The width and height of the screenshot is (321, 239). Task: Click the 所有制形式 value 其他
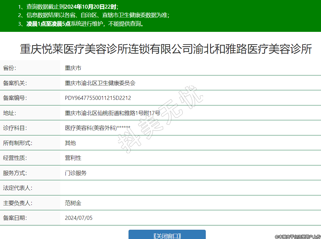tap(70, 143)
